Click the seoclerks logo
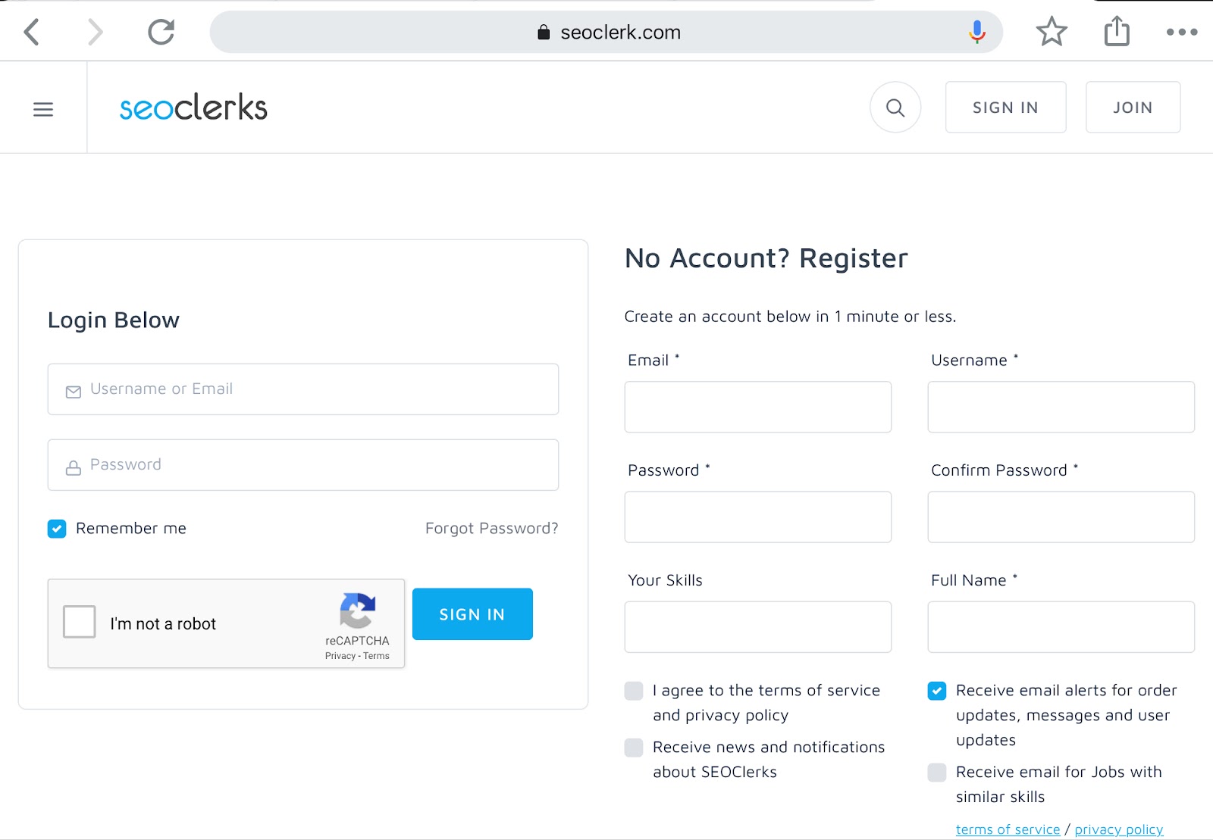 pyautogui.click(x=193, y=108)
